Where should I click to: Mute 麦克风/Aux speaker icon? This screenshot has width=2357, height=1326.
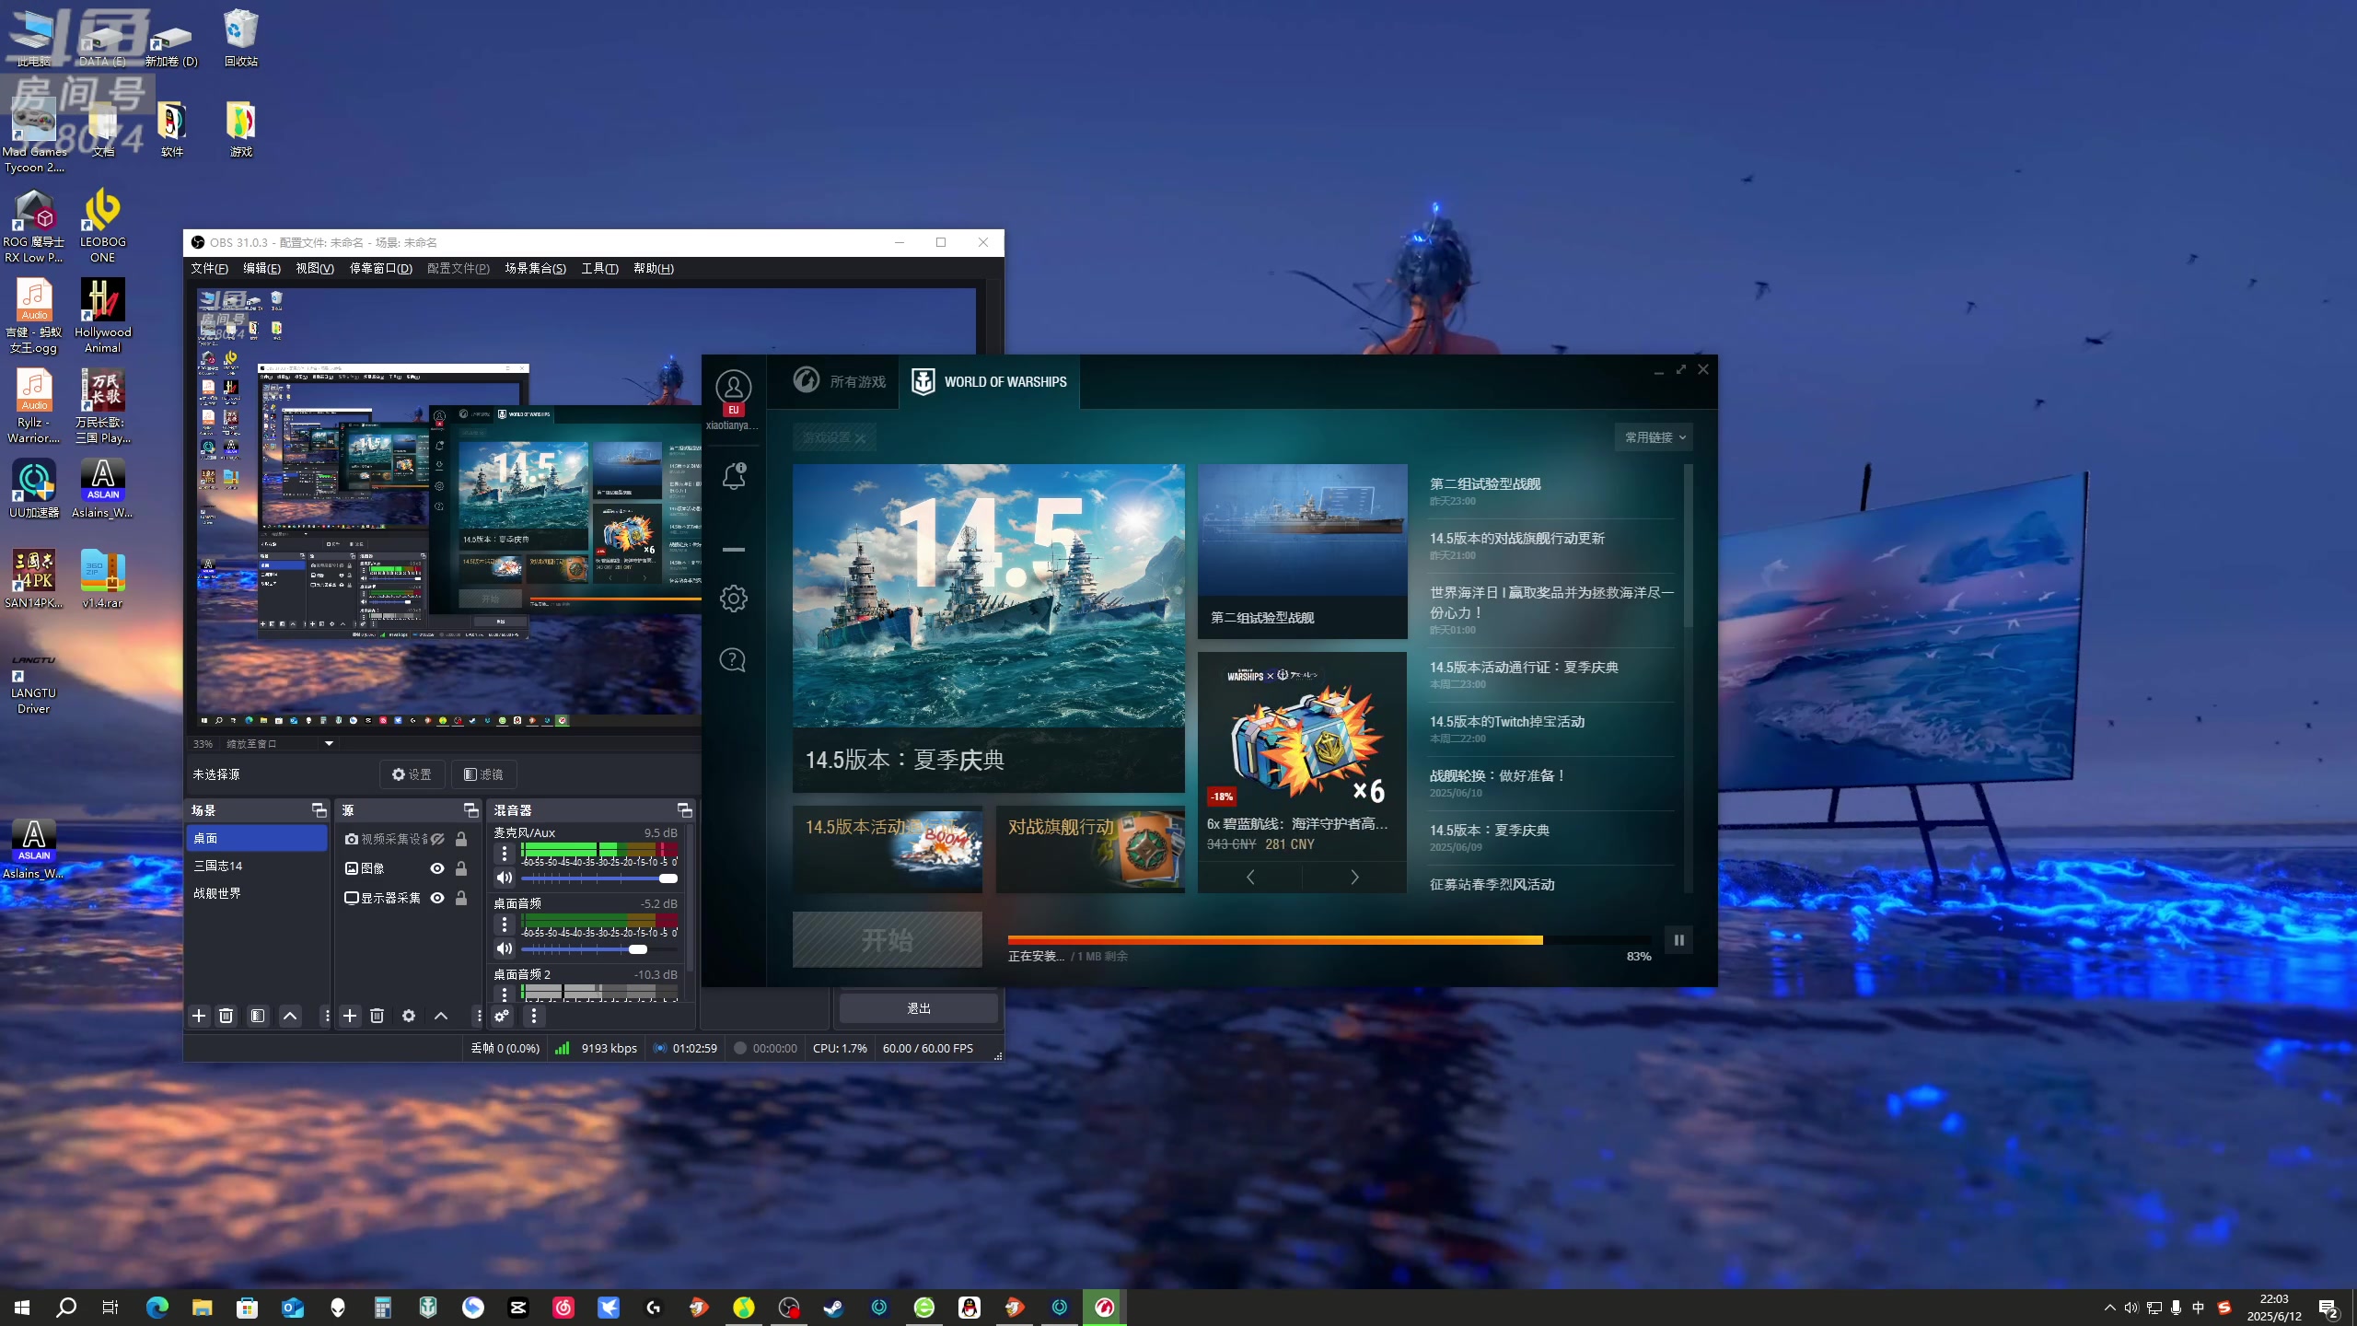coord(505,878)
